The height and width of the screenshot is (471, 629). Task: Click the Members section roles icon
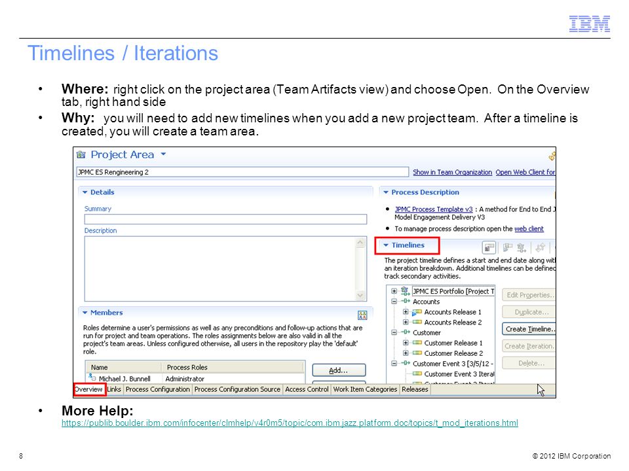[x=362, y=315]
